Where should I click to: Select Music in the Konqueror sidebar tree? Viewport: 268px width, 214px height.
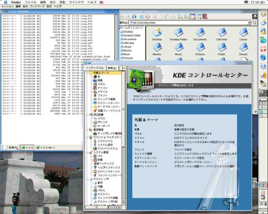tap(125, 54)
